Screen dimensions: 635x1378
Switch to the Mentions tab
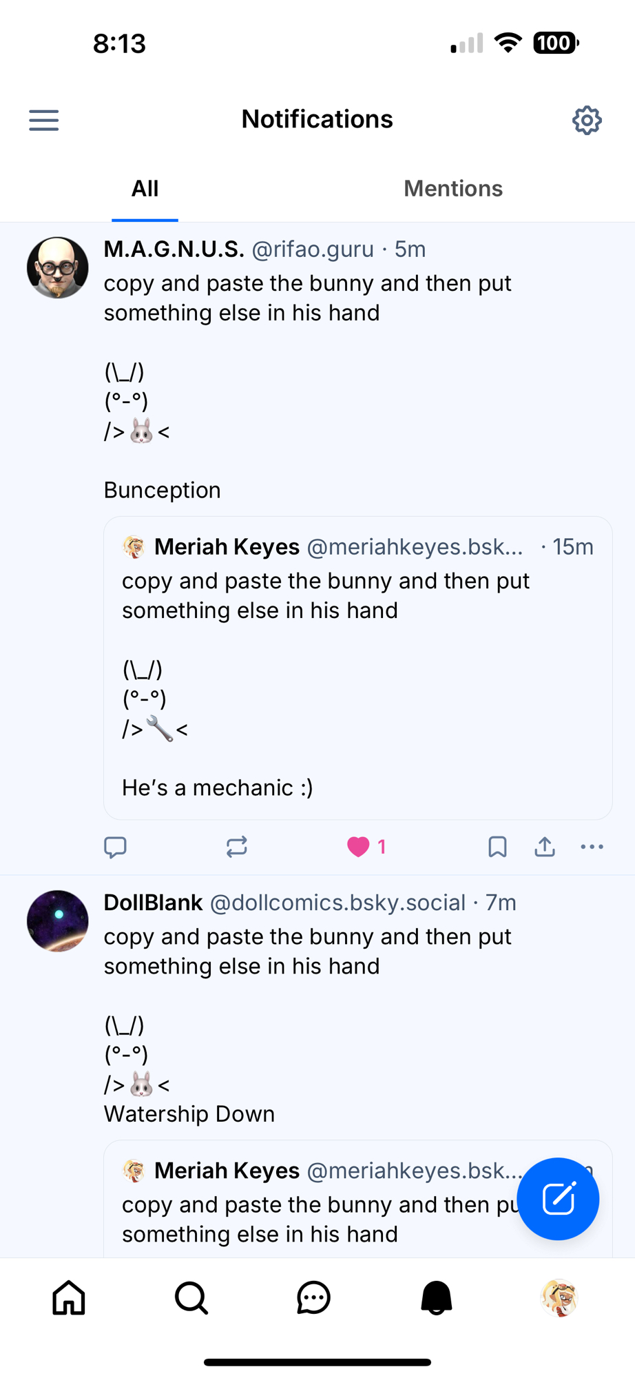453,189
